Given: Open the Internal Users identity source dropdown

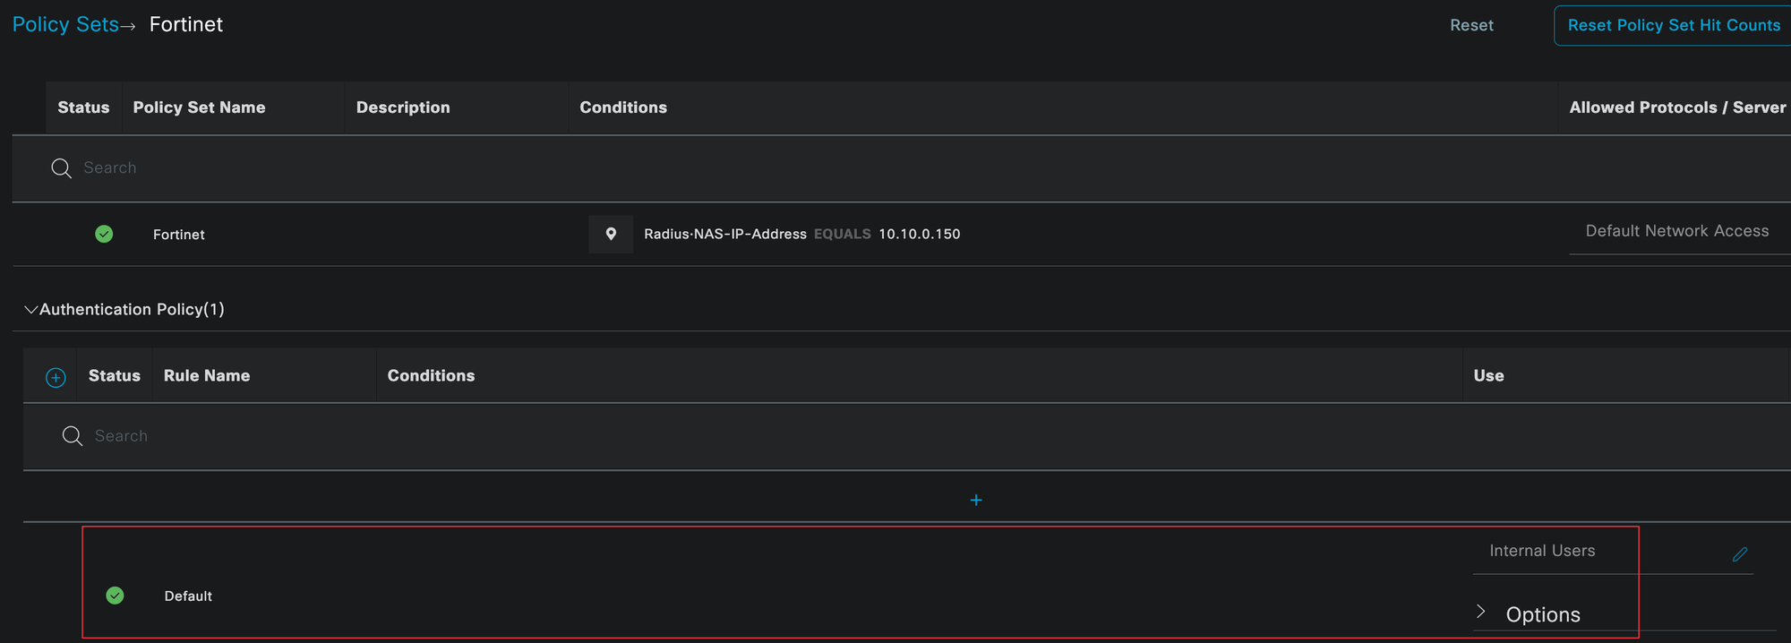Looking at the screenshot, I should pos(1542,551).
